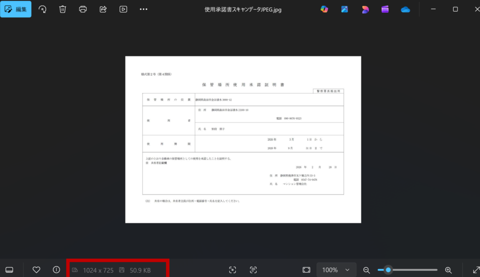Start the slideshow
480x277 pixels.
pyautogui.click(x=123, y=9)
